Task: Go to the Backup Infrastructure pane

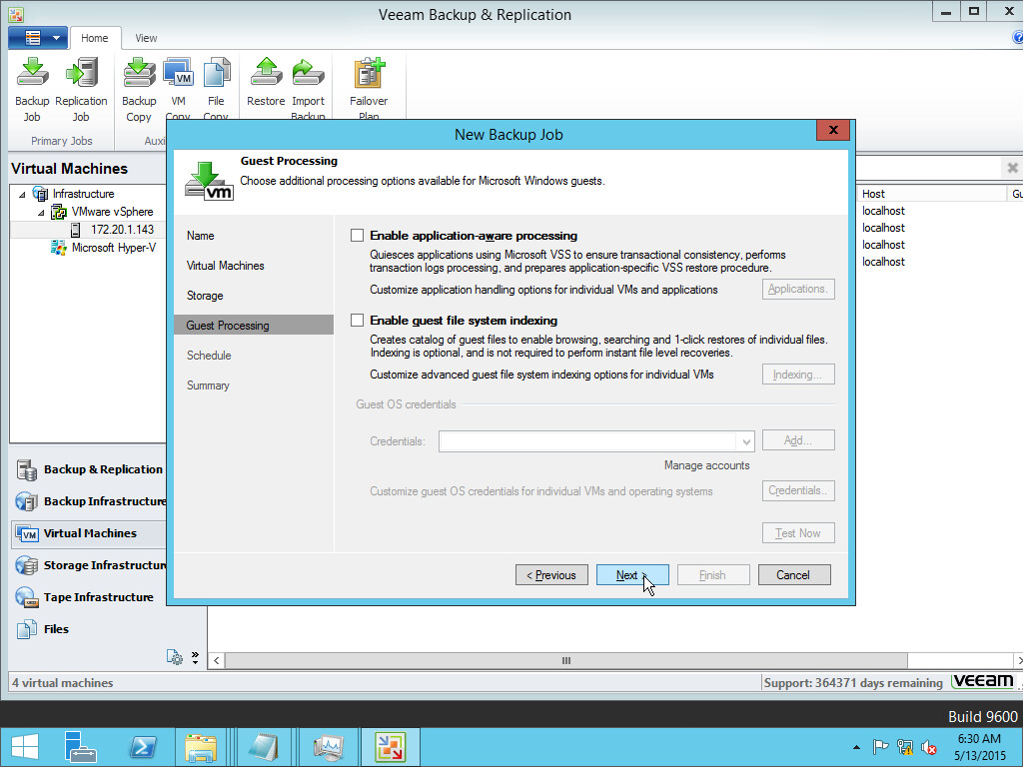Action: (x=89, y=501)
